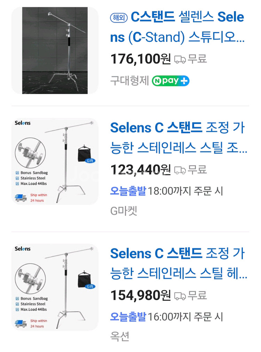Image resolution: width=261 pixels, height=352 pixels.
Task: Click the 154,980원 price
Action: tap(140, 296)
